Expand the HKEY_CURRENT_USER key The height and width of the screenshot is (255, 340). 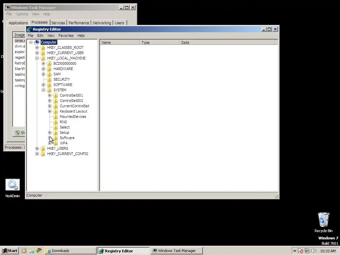click(x=37, y=53)
